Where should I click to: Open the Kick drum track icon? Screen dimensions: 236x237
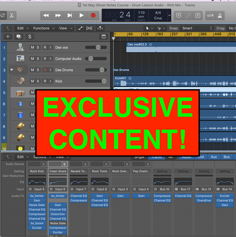point(21,81)
